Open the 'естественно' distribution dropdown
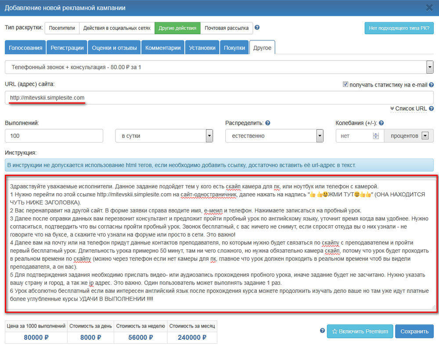Image resolution: width=439 pixels, height=349 pixels. (x=274, y=136)
